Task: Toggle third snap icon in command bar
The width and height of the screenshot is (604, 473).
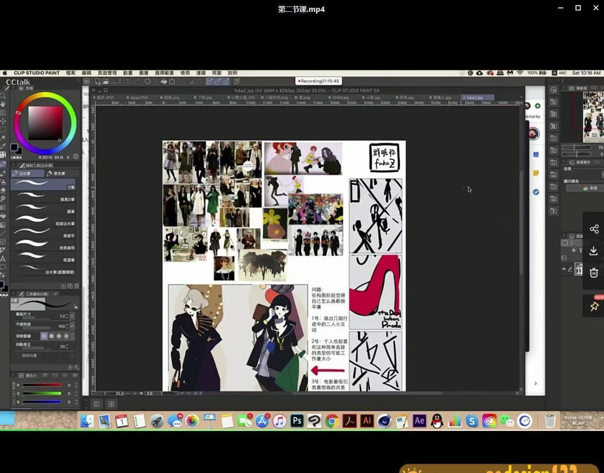Action: tap(226, 81)
